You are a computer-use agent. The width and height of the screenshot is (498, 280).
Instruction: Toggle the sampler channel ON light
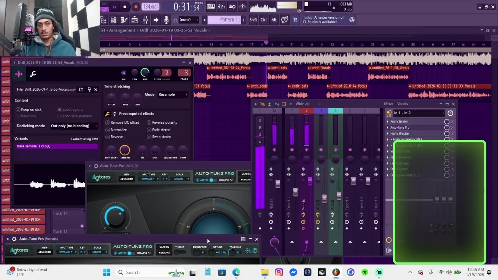124,73
